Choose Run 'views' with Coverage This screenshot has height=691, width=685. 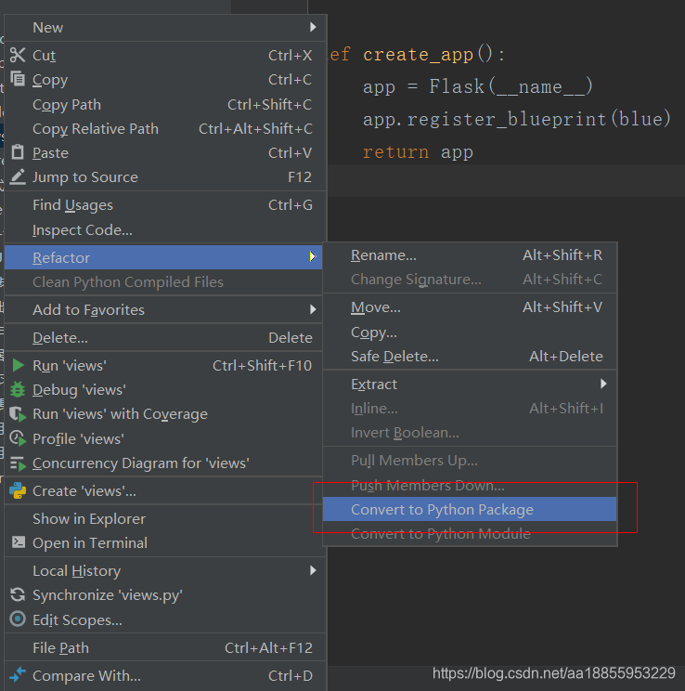[x=165, y=414]
